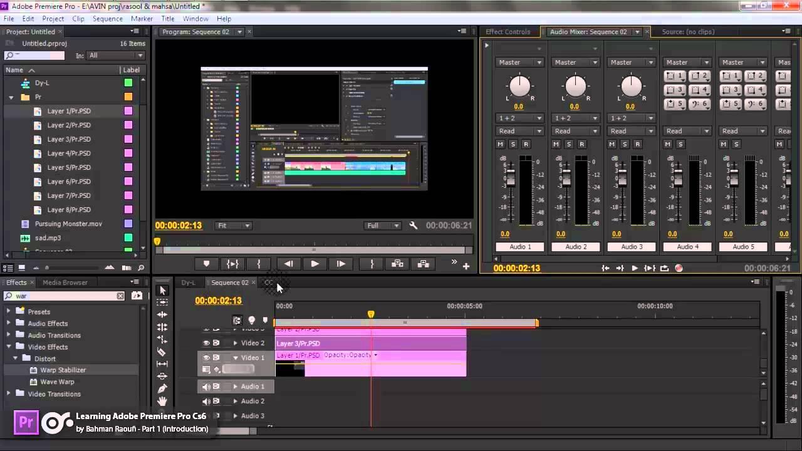The width and height of the screenshot is (802, 451).
Task: Toggle Solo on Audio 1 mixer channel
Action: tap(513, 144)
